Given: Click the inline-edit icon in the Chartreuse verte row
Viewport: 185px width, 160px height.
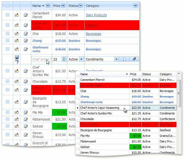Looking at the screenshot, I should point(17,49).
